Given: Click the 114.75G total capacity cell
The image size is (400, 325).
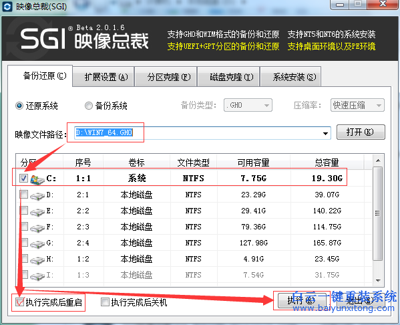Looking at the screenshot, I should [327, 227].
